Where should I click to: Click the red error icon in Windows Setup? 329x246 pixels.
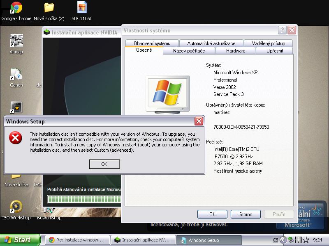(x=15, y=138)
